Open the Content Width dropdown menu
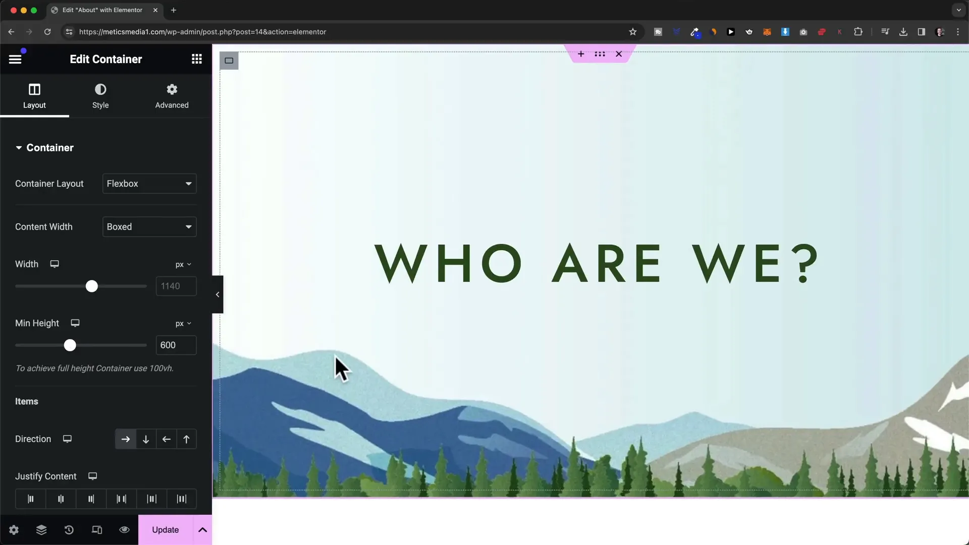The height and width of the screenshot is (545, 969). point(148,227)
